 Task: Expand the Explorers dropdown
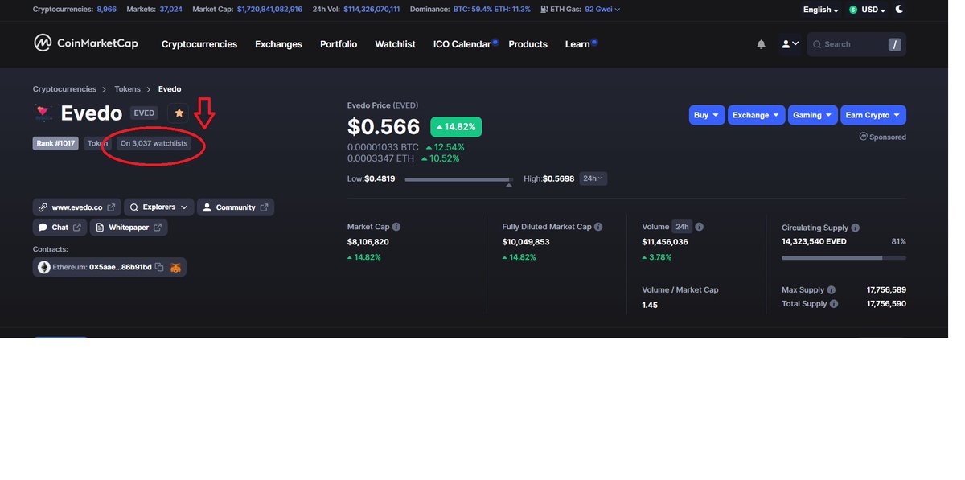click(159, 207)
